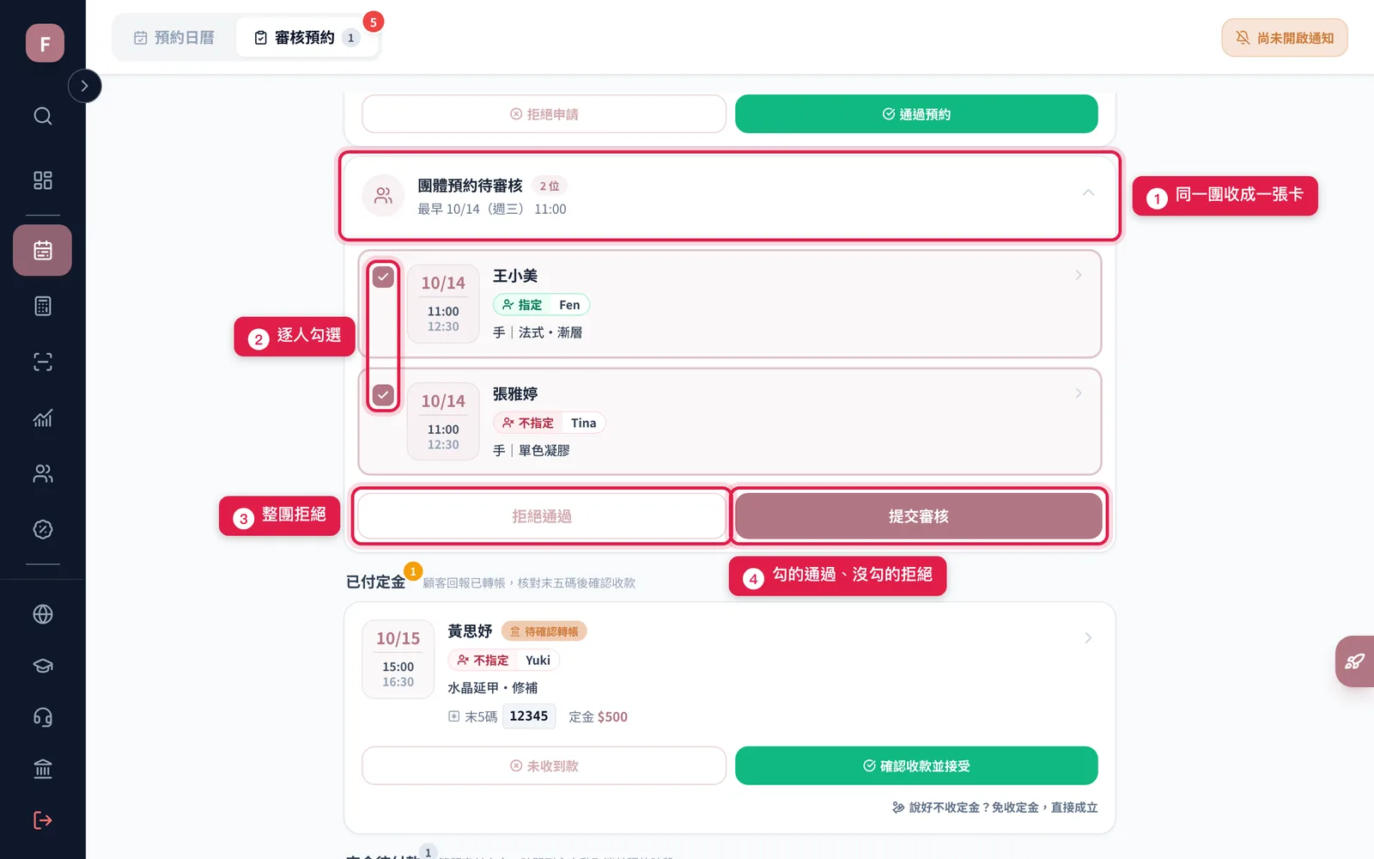
Task: Open the search icon in sidebar
Action: click(43, 116)
